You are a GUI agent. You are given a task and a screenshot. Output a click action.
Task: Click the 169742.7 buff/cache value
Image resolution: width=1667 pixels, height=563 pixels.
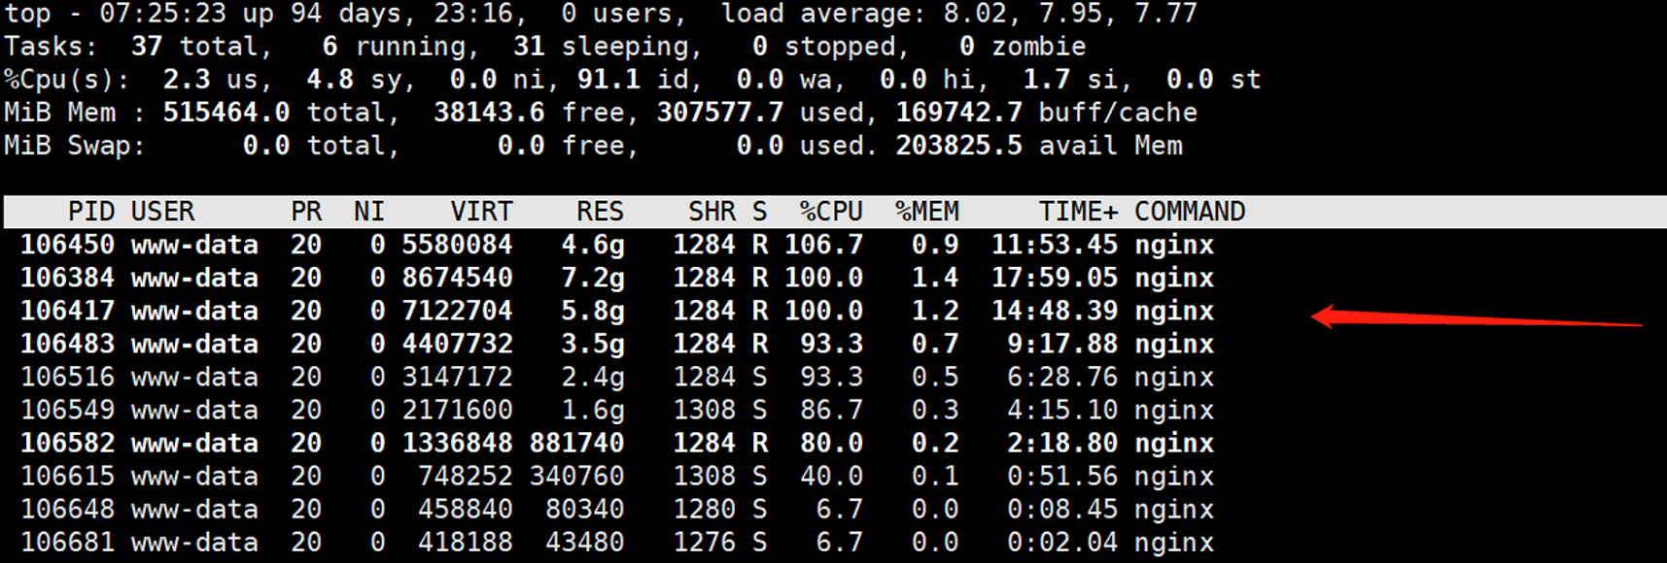pos(958,113)
